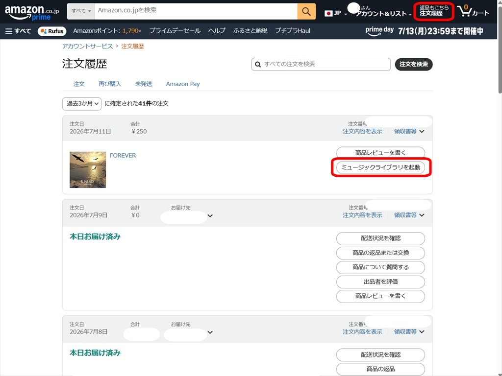Focus the すべての注文を検索 field
Image resolution: width=502 pixels, height=376 pixels.
pyautogui.click(x=321, y=64)
